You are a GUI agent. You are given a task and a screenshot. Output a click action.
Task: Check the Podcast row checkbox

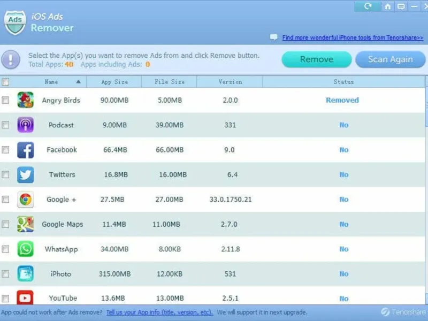[x=5, y=125]
